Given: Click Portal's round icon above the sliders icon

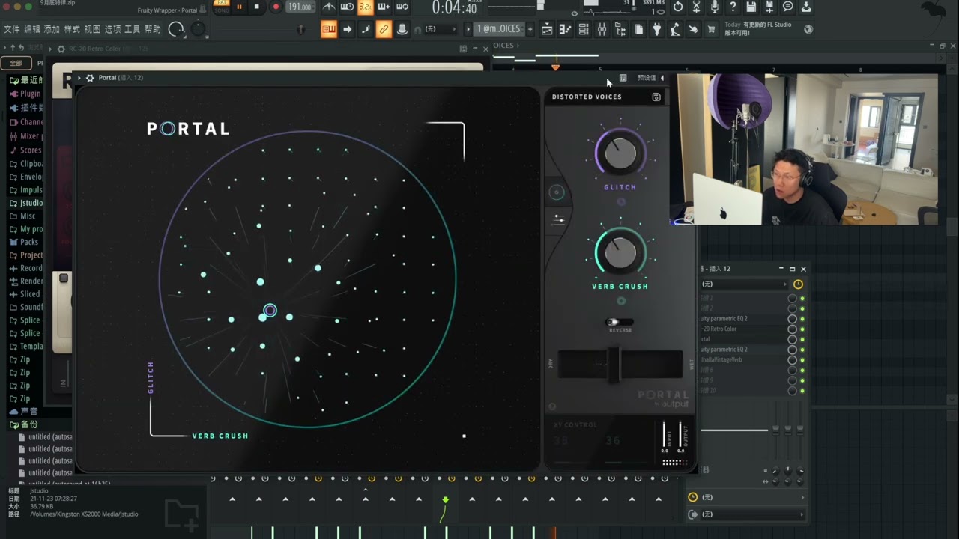Looking at the screenshot, I should click(x=556, y=192).
